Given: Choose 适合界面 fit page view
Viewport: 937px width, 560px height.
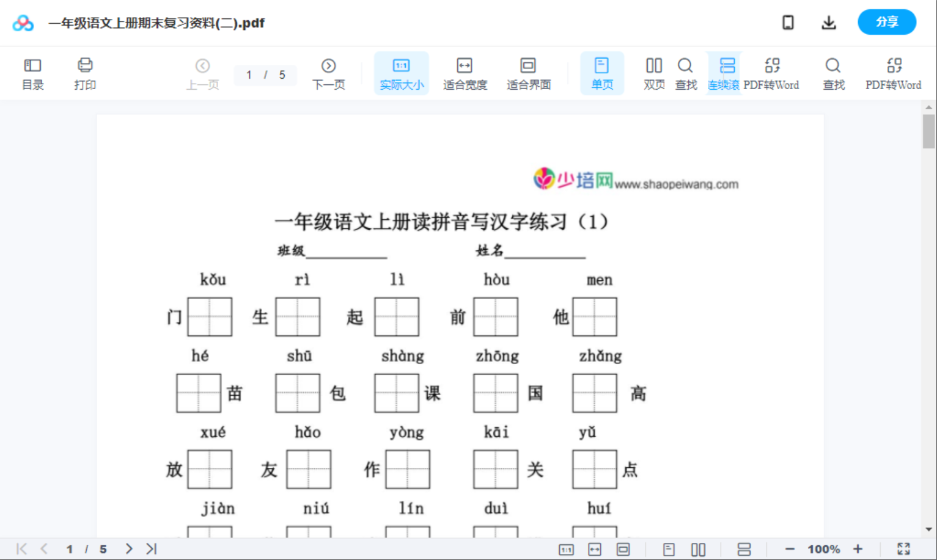Looking at the screenshot, I should click(528, 73).
